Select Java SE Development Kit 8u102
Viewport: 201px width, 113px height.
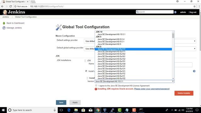point(133,78)
